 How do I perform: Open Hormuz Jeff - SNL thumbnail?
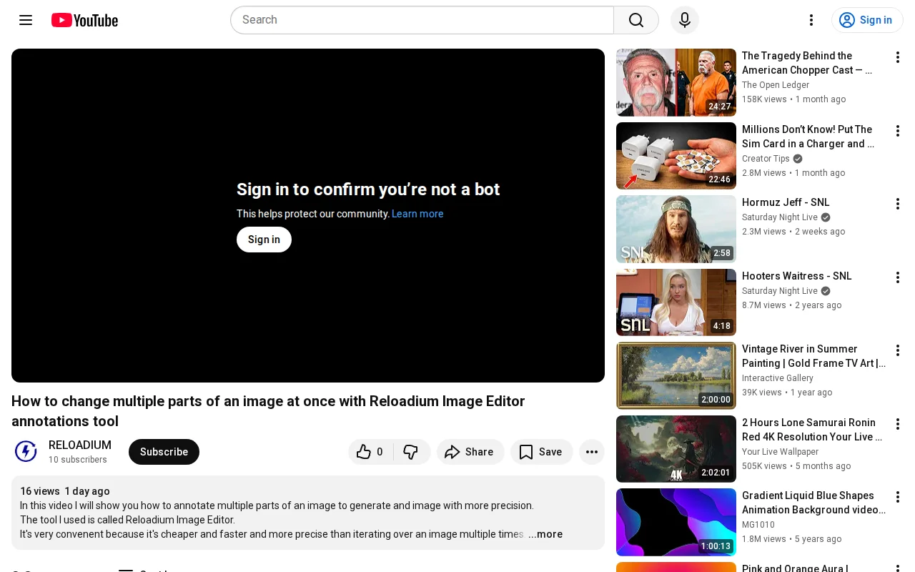(676, 229)
